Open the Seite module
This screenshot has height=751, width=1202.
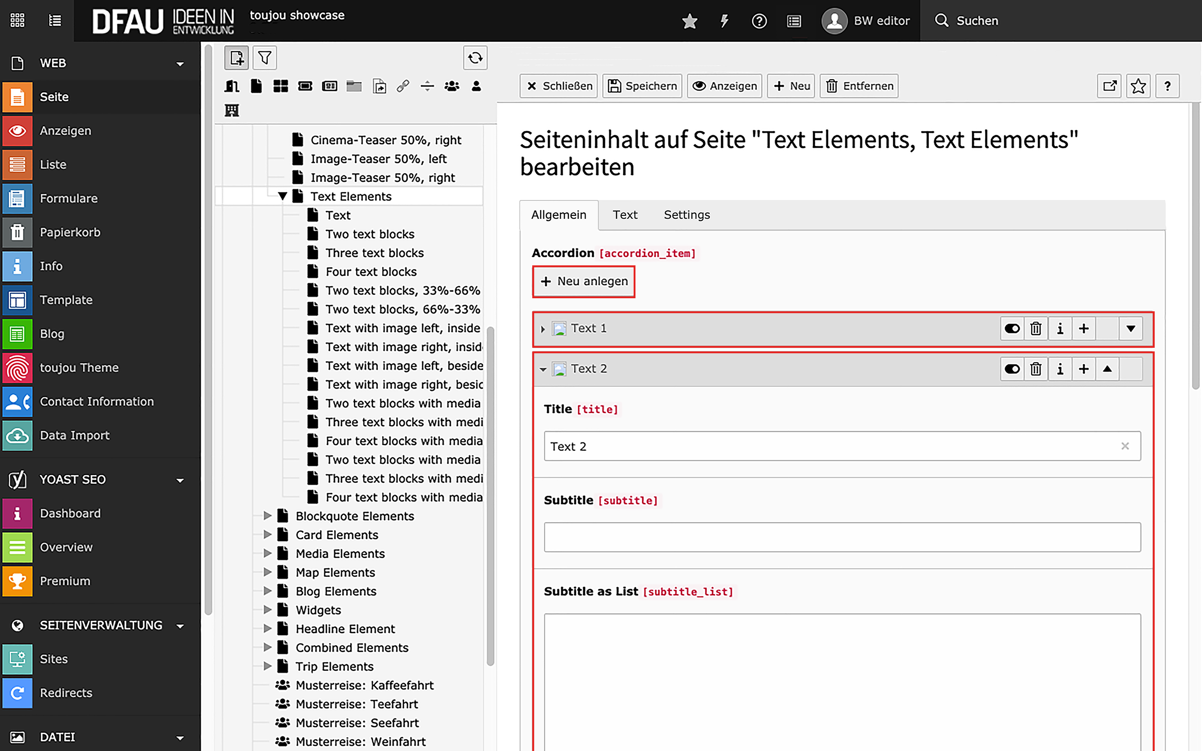[x=101, y=97]
